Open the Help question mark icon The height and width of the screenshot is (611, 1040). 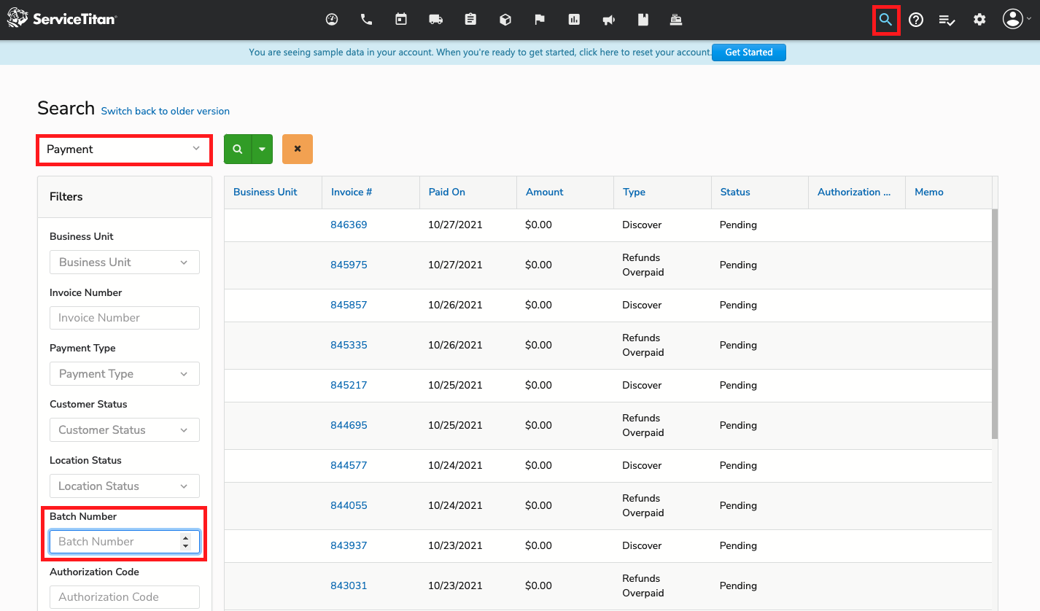click(x=916, y=20)
